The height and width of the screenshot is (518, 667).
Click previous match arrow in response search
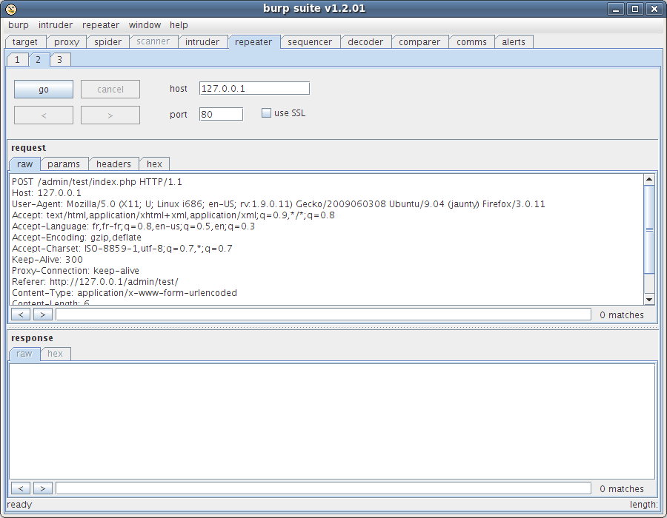coord(21,488)
